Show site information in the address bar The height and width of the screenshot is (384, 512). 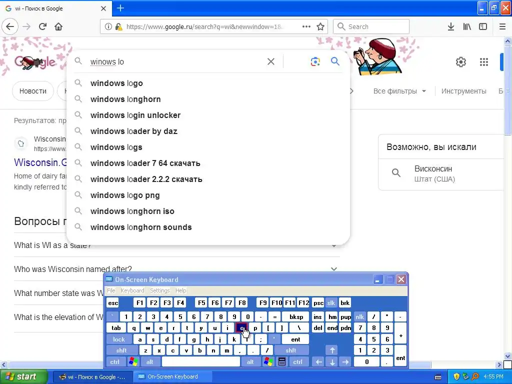108,26
